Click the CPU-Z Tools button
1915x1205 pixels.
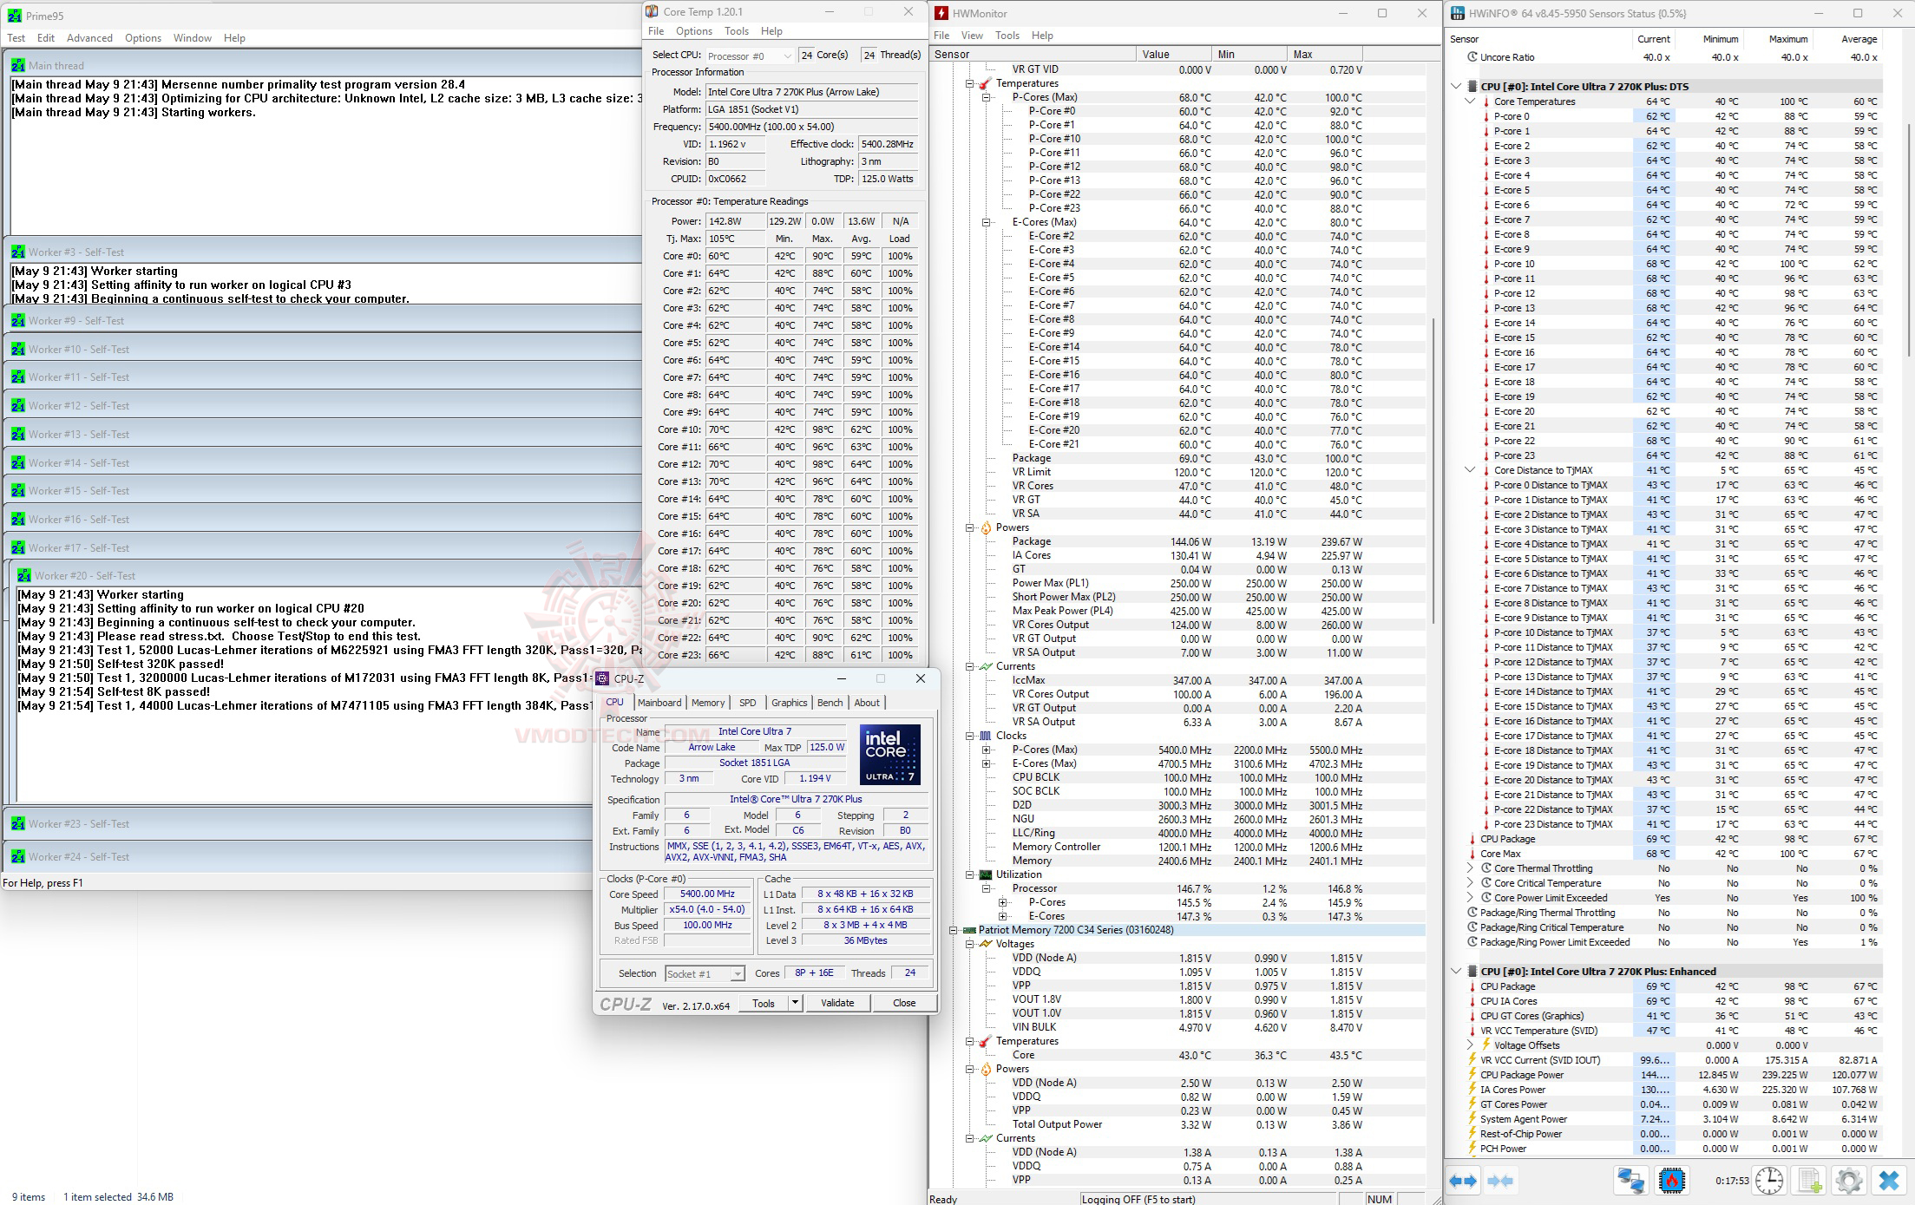[x=764, y=1003]
